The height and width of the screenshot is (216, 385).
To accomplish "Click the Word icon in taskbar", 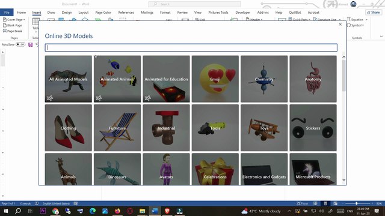I will coord(155,211).
